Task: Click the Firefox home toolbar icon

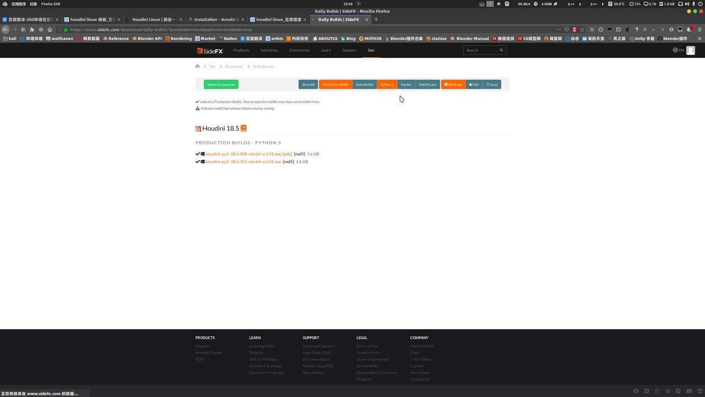Action: click(x=50, y=29)
